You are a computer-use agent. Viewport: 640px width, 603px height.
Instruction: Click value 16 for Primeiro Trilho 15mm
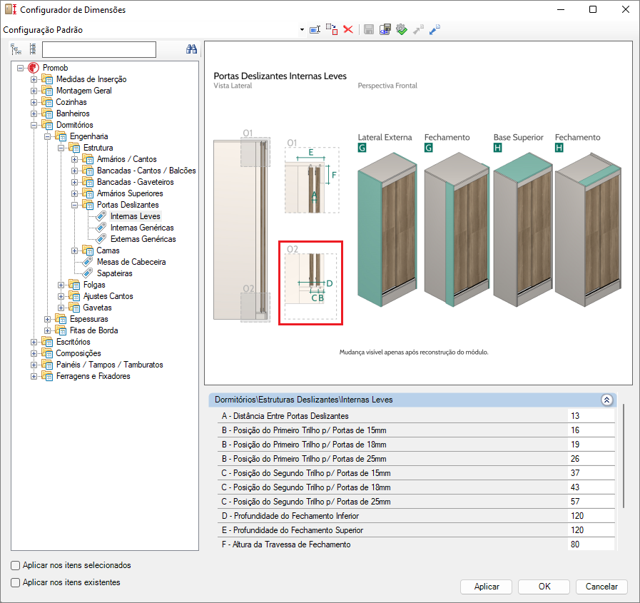pos(591,430)
